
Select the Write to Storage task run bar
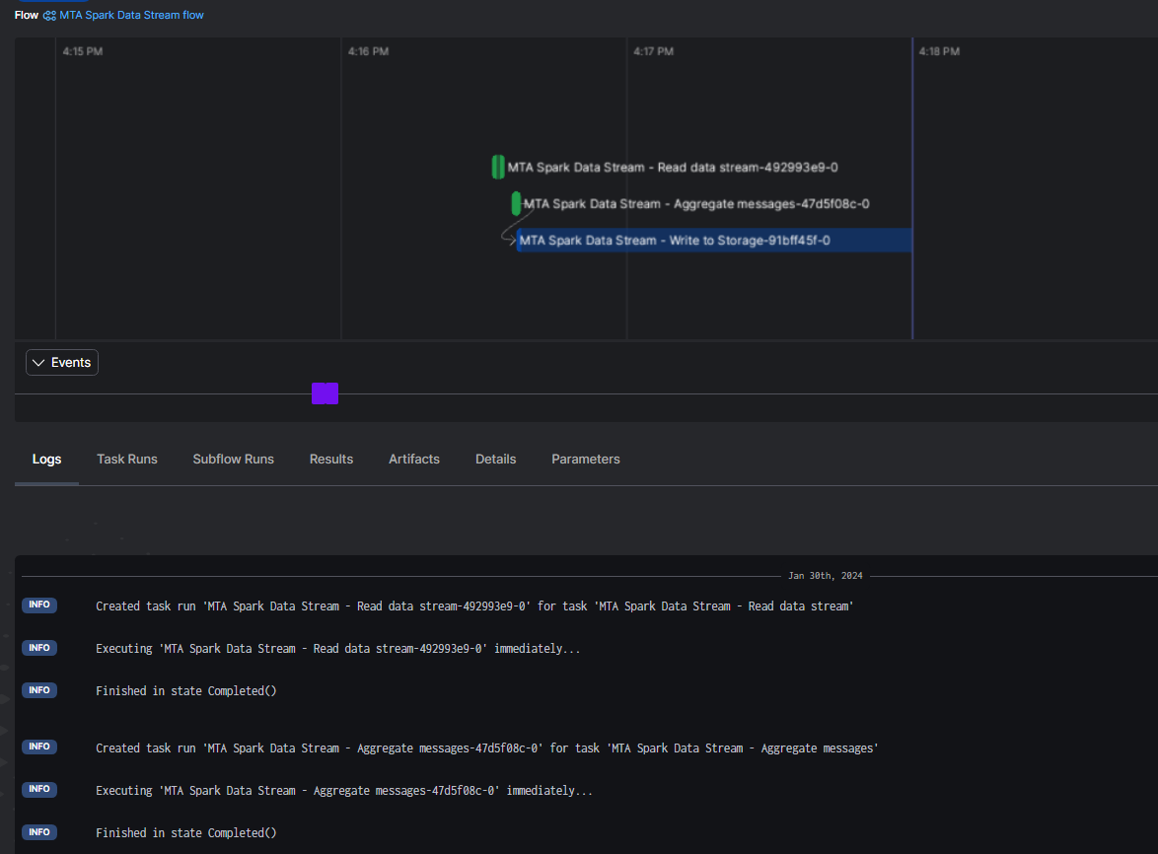coord(714,240)
